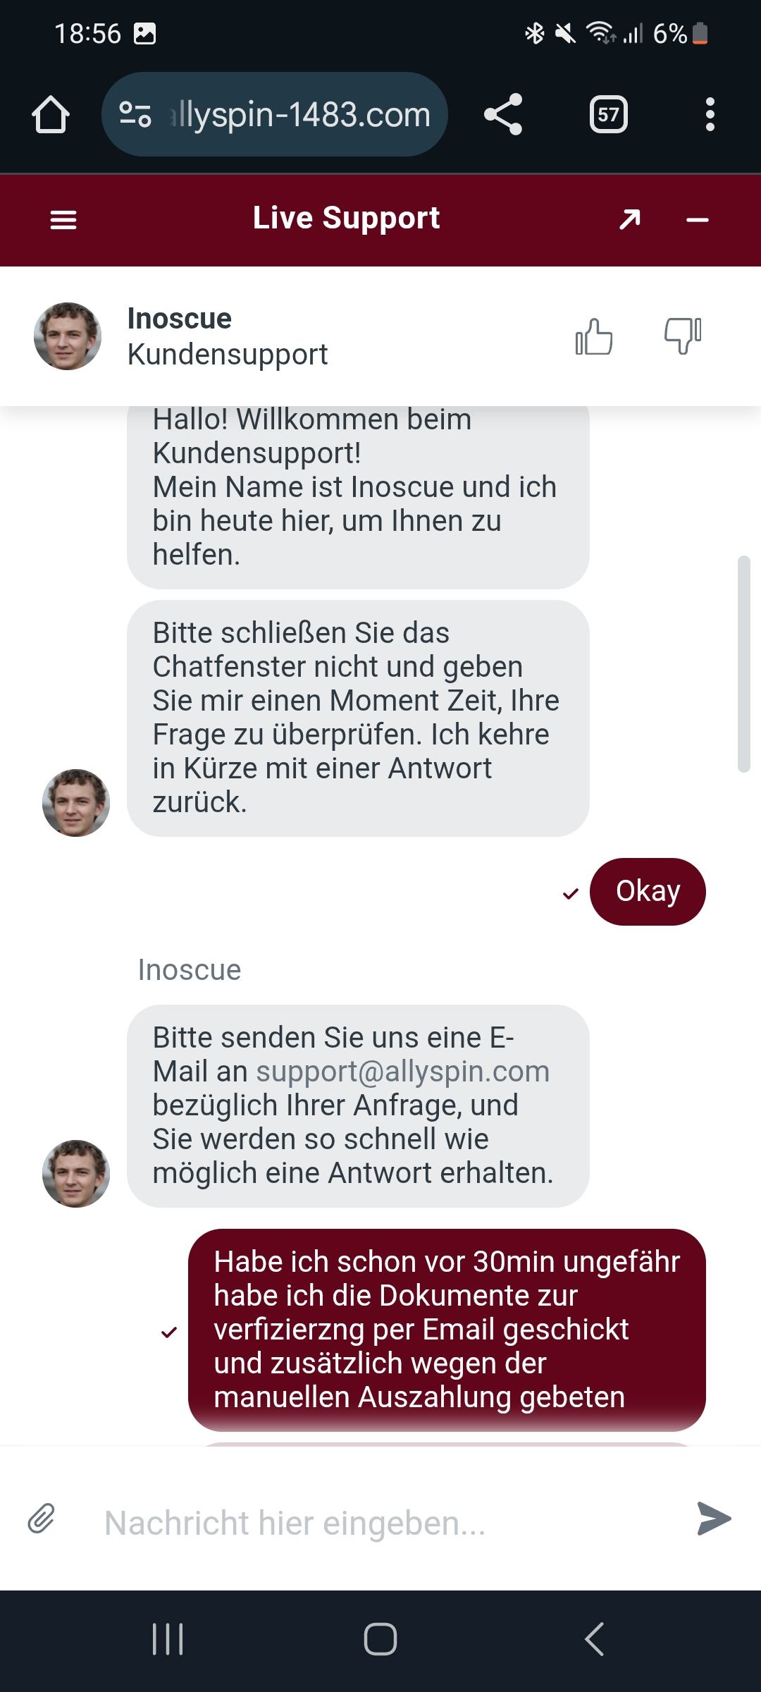Tap the browser home icon
The height and width of the screenshot is (1692, 761).
pyautogui.click(x=51, y=115)
